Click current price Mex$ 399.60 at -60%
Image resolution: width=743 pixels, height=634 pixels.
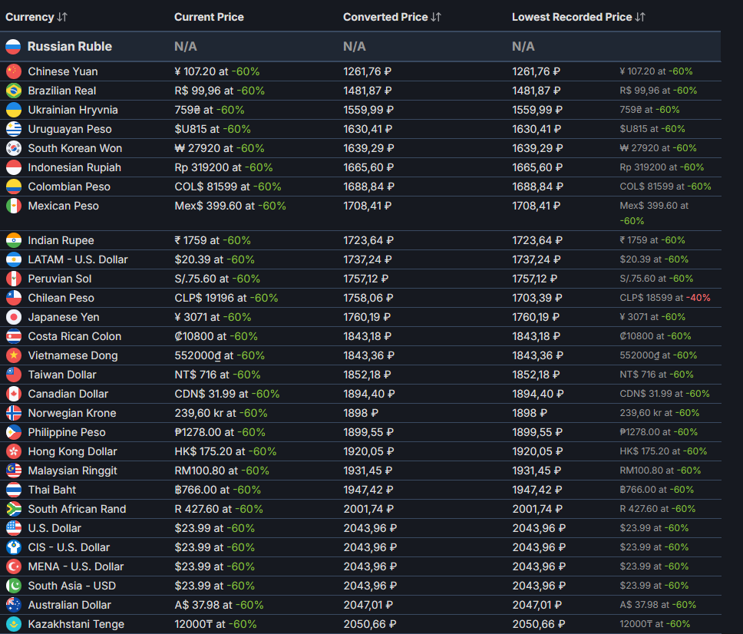(x=230, y=206)
